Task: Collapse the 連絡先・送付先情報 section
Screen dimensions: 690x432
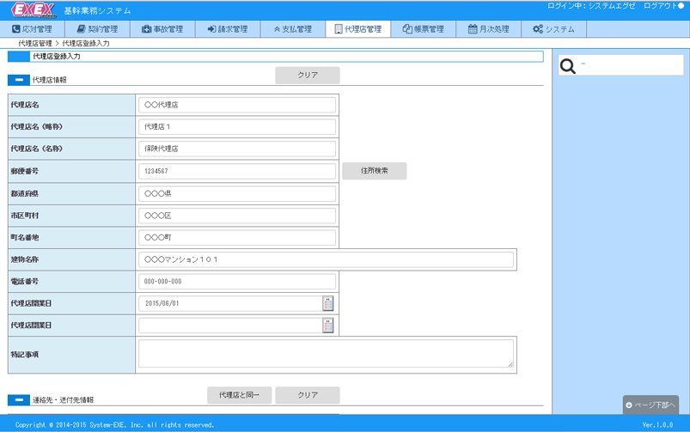Action: [x=18, y=400]
